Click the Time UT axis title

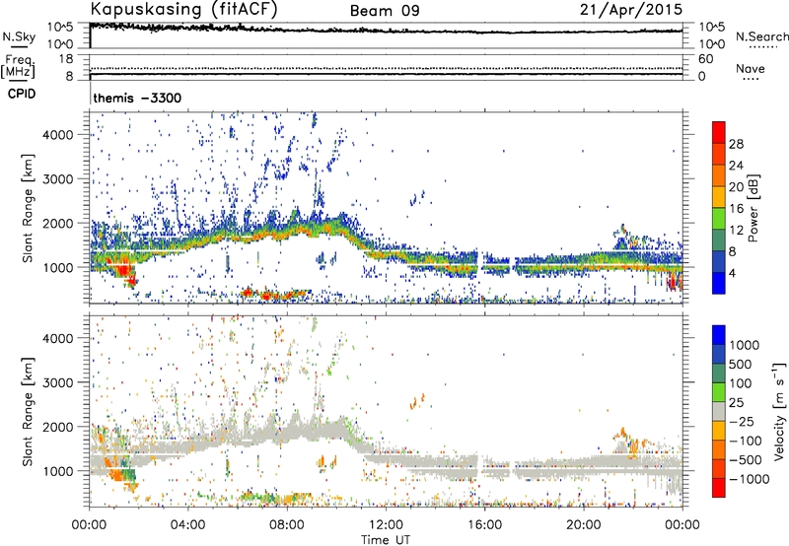(x=386, y=539)
